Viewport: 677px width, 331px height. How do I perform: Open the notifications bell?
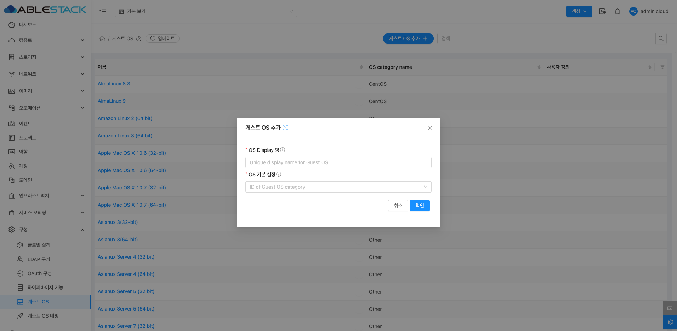[x=618, y=11]
